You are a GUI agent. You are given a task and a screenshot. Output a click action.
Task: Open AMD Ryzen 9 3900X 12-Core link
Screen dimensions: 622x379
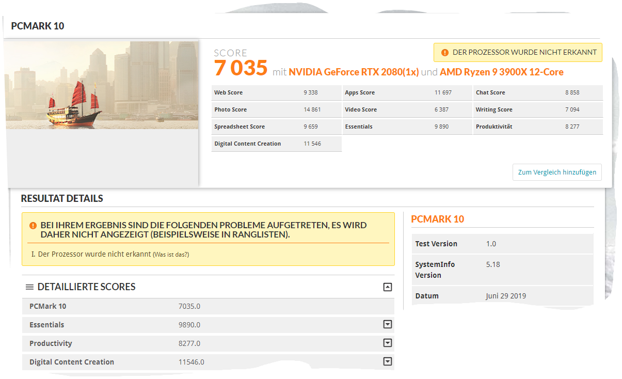point(502,72)
